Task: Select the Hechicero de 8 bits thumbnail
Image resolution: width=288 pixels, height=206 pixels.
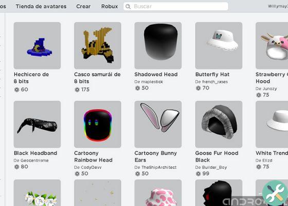Action: [37, 46]
